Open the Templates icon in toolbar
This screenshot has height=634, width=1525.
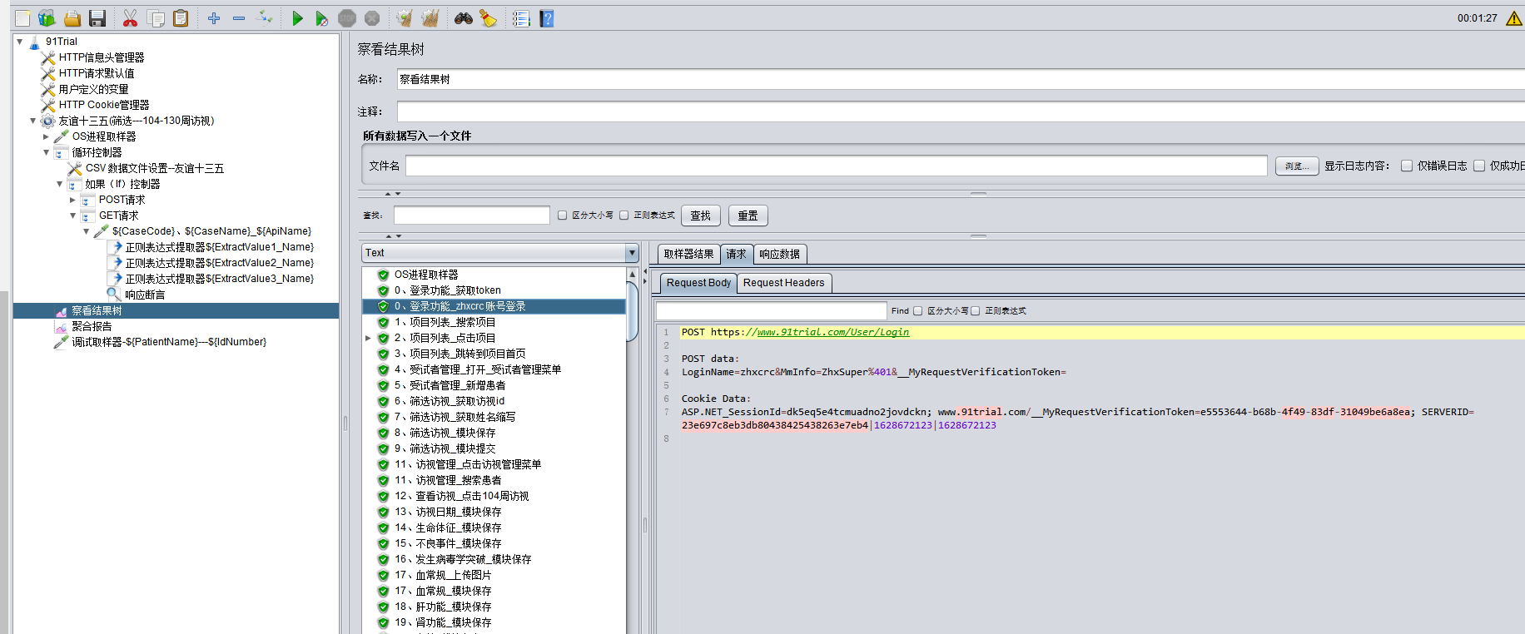tap(47, 18)
